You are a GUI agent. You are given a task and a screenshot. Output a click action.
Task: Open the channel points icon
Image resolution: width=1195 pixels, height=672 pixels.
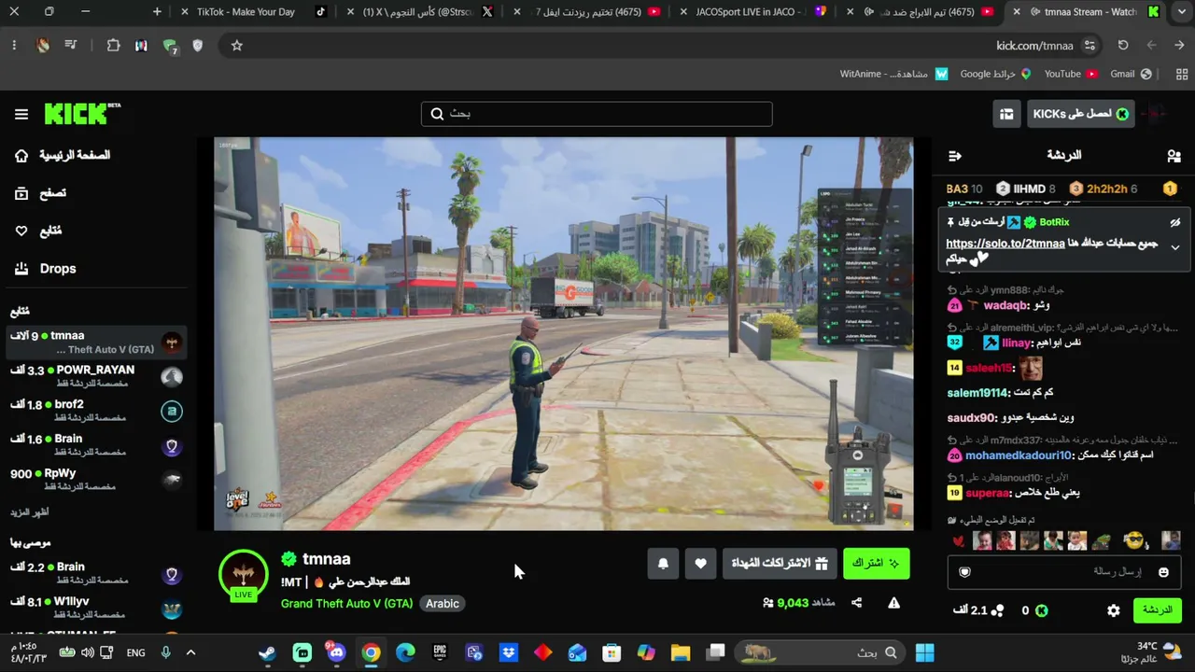(x=997, y=610)
